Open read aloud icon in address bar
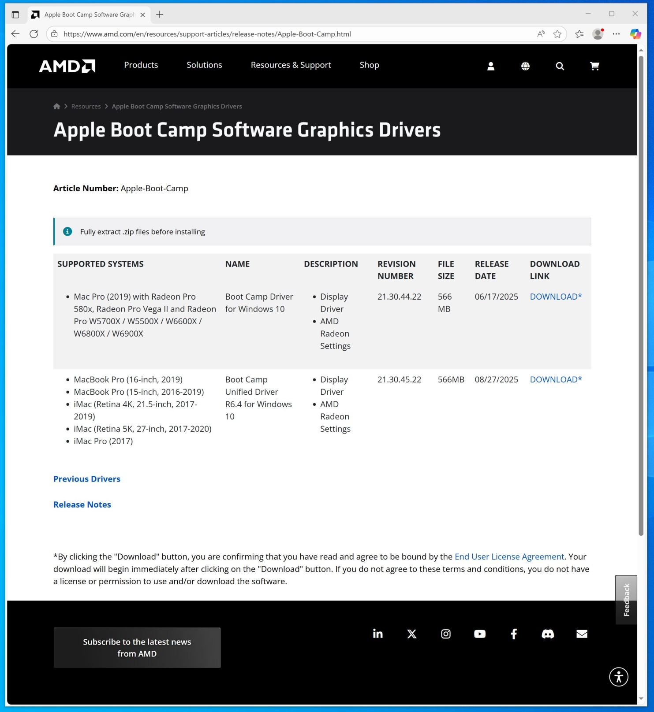Image resolution: width=654 pixels, height=712 pixels. click(541, 34)
